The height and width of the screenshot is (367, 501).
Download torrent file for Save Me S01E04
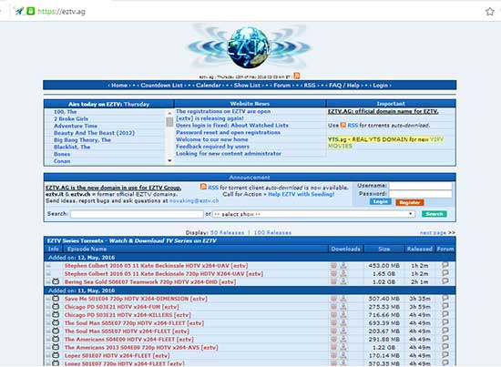pyautogui.click(x=343, y=299)
